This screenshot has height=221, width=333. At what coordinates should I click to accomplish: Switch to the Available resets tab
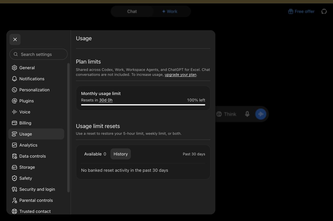[95, 154]
